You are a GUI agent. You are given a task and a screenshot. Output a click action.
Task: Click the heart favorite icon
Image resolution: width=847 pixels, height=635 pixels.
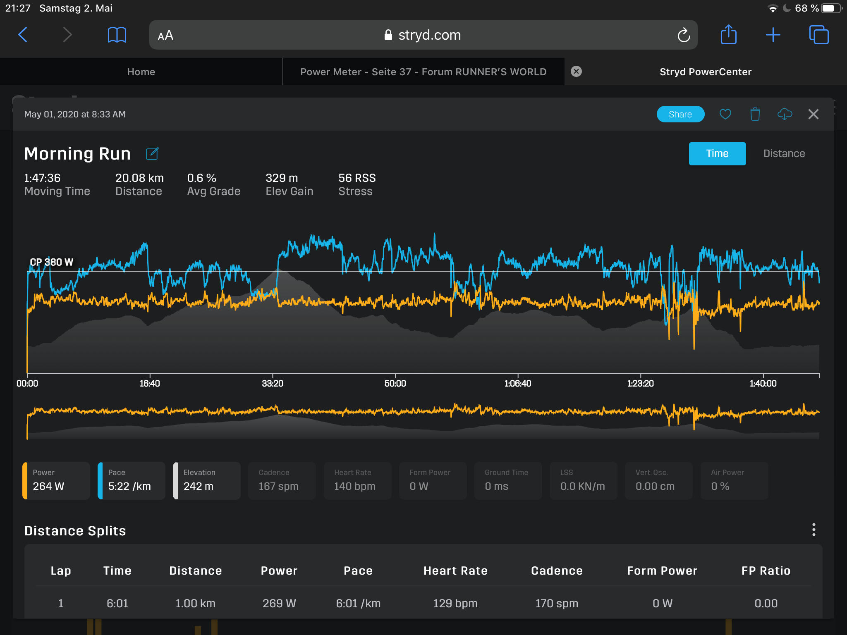coord(725,114)
